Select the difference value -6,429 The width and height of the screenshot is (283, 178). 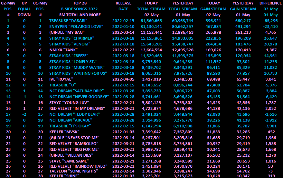[x=270, y=97]
